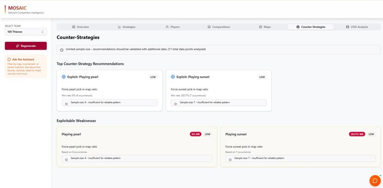Click the 'Based on 7 occurrences' text
This screenshot has width=383, height=188.
(238, 152)
